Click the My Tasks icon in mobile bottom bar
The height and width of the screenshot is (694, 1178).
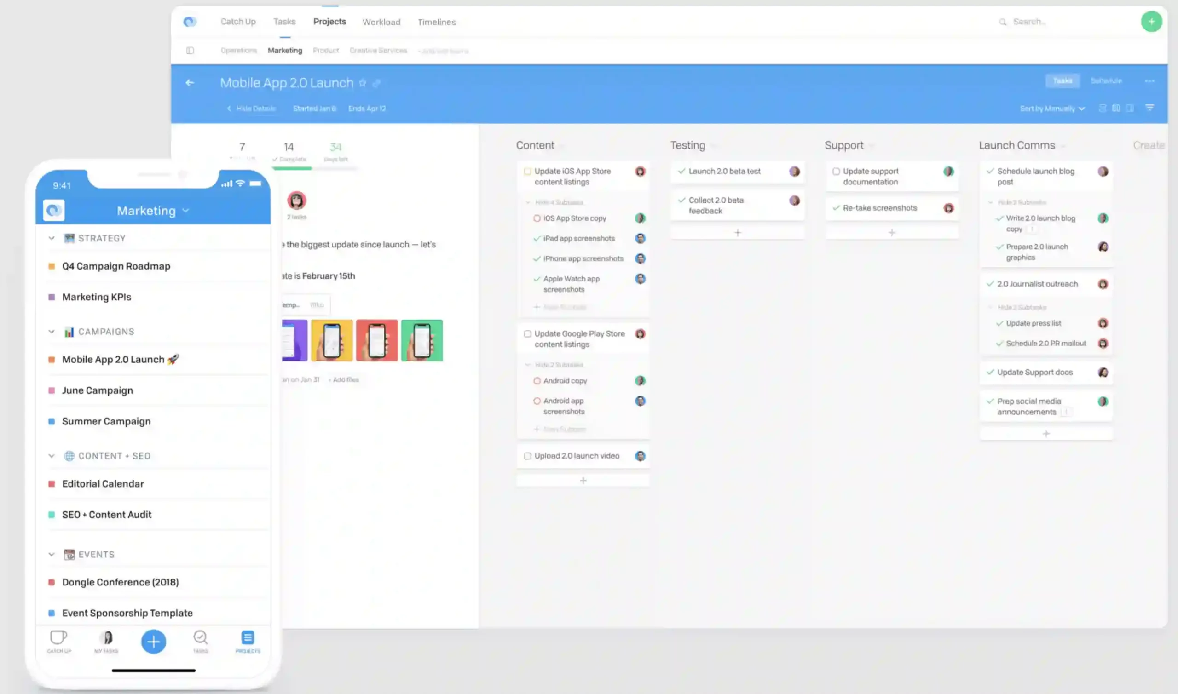(x=106, y=640)
